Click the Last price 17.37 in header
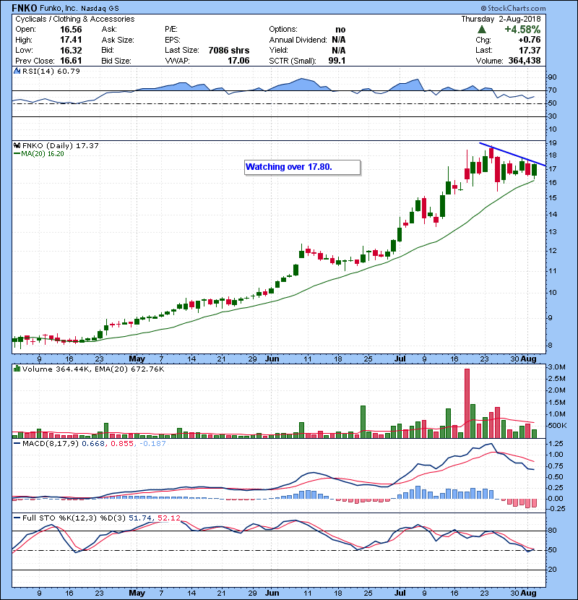 530,50
